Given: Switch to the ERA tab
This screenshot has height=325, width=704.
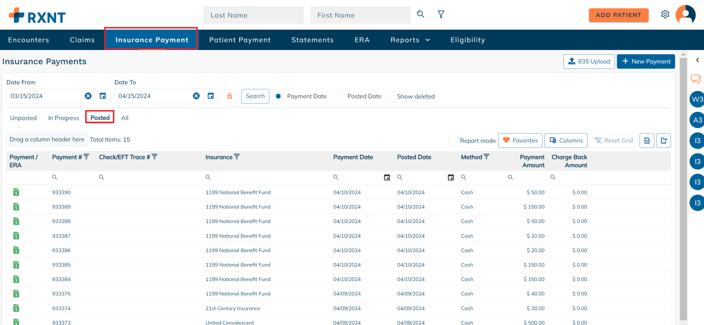Looking at the screenshot, I should click(x=362, y=40).
